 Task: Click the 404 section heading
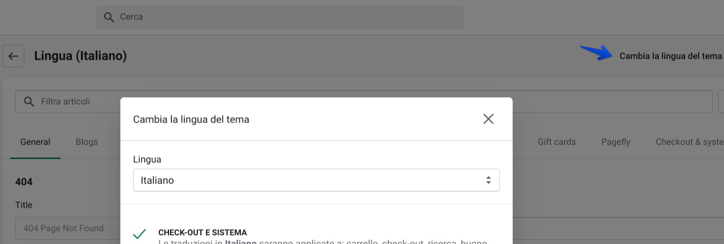(x=24, y=182)
